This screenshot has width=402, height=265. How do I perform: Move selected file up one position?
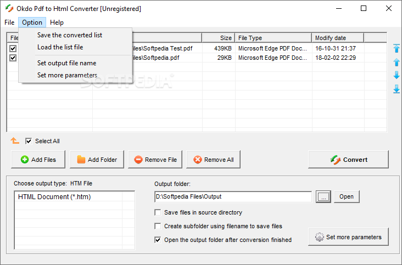point(397,61)
